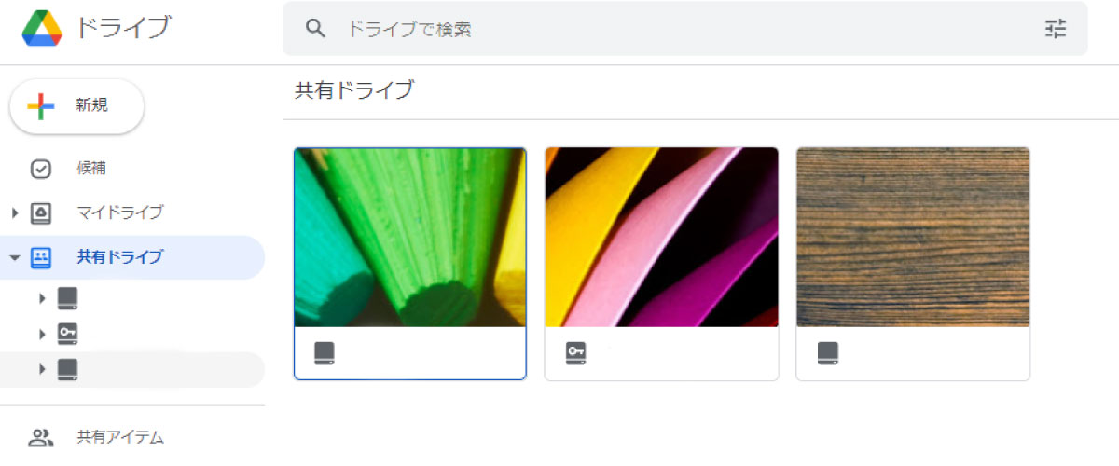Expand the key-locked shared drive arrow
1119x466 pixels.
[42, 334]
